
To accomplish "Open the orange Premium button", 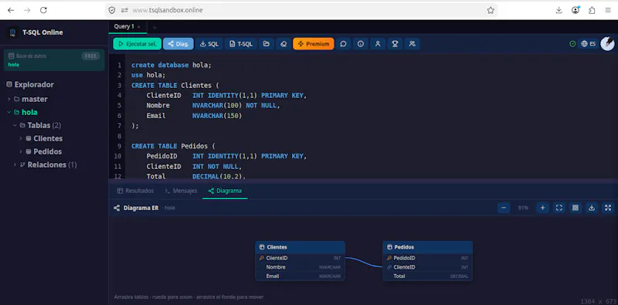I will tap(314, 44).
